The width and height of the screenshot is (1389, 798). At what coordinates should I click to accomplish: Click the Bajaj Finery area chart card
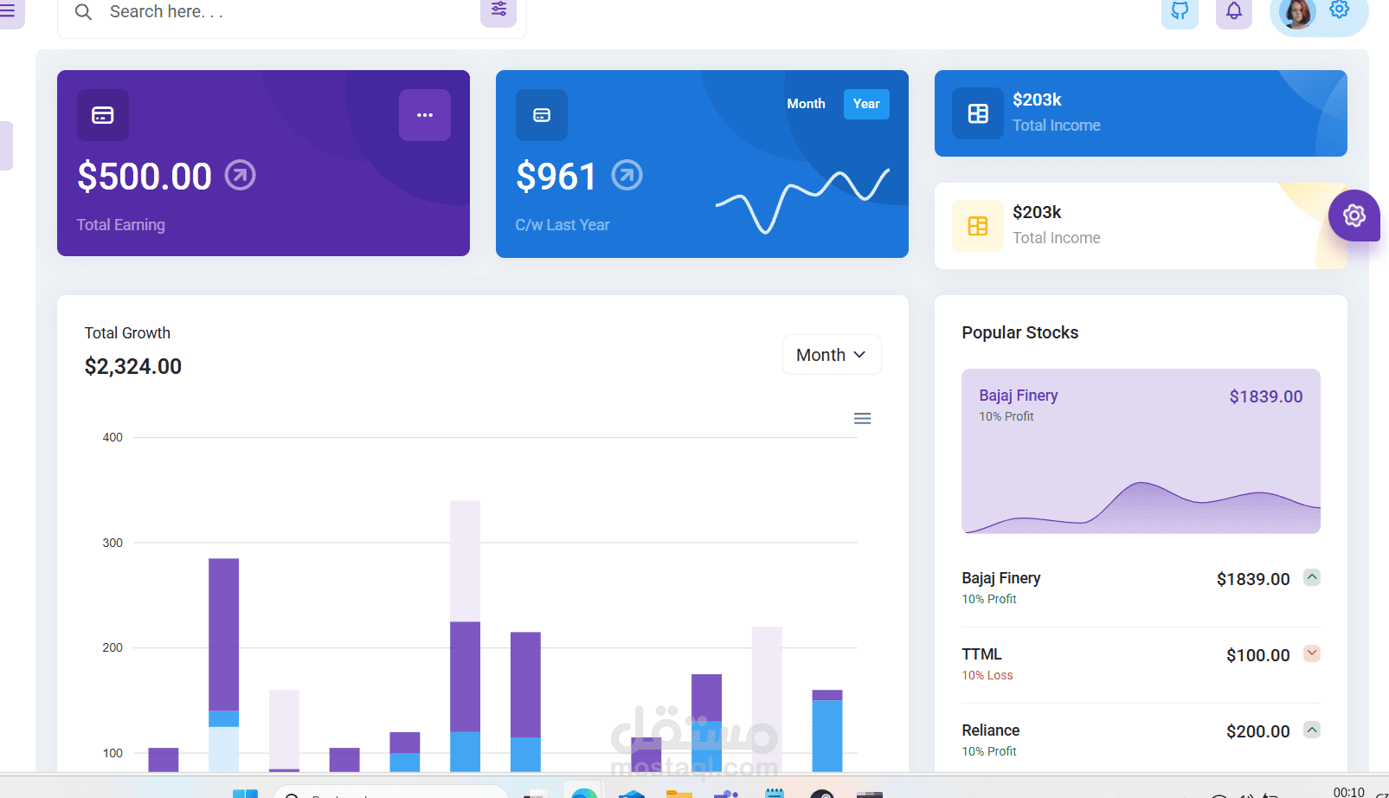point(1141,451)
